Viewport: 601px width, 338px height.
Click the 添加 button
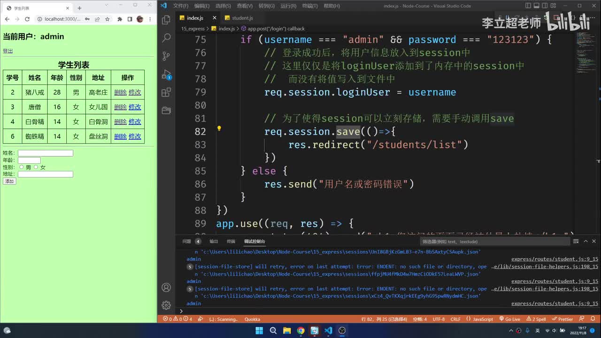9,181
